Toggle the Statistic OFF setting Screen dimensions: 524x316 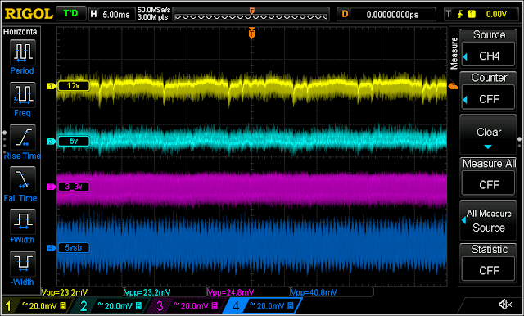(x=488, y=270)
